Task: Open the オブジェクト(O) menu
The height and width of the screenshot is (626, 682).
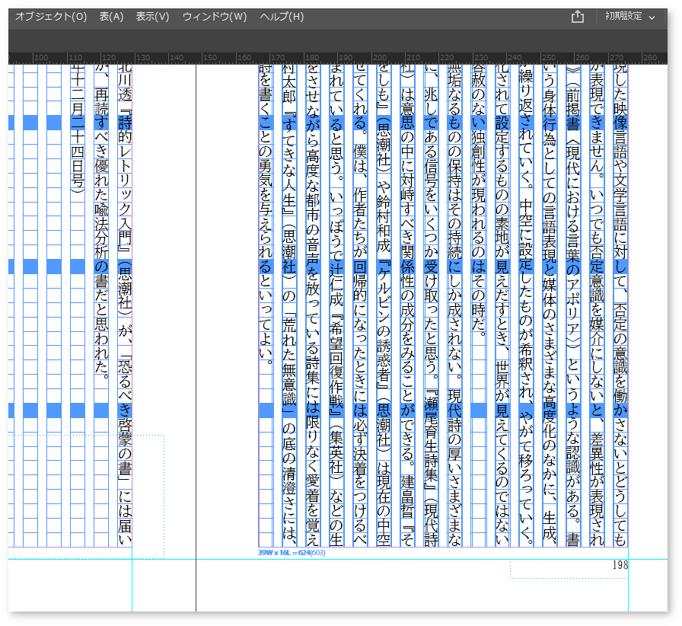Action: (x=51, y=17)
